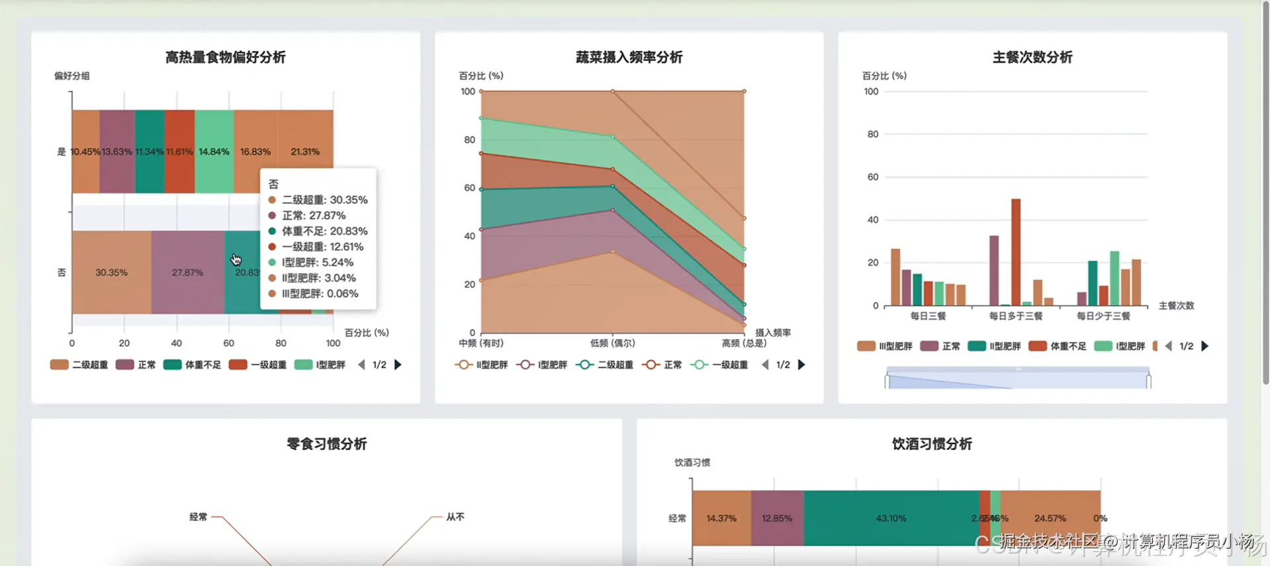Viewport: 1270px width, 566px height.
Task: Click the 蔬菜摄入频率分析 chart title
Action: [x=629, y=58]
